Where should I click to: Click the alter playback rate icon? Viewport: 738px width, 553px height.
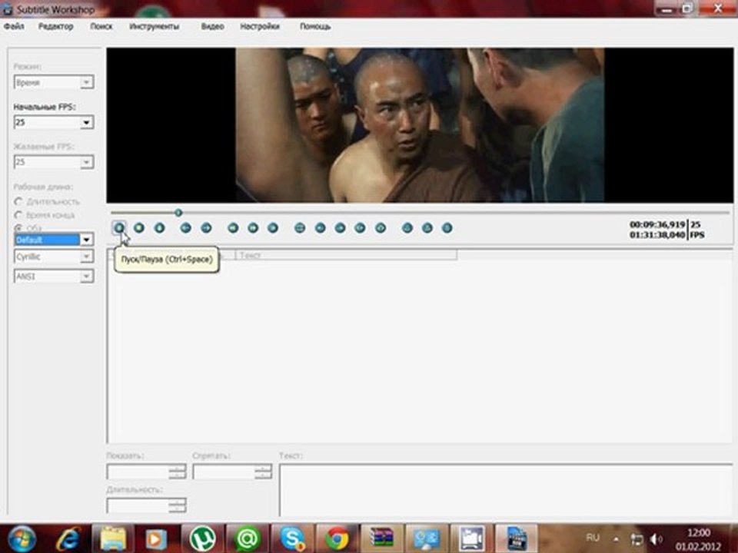tap(273, 228)
